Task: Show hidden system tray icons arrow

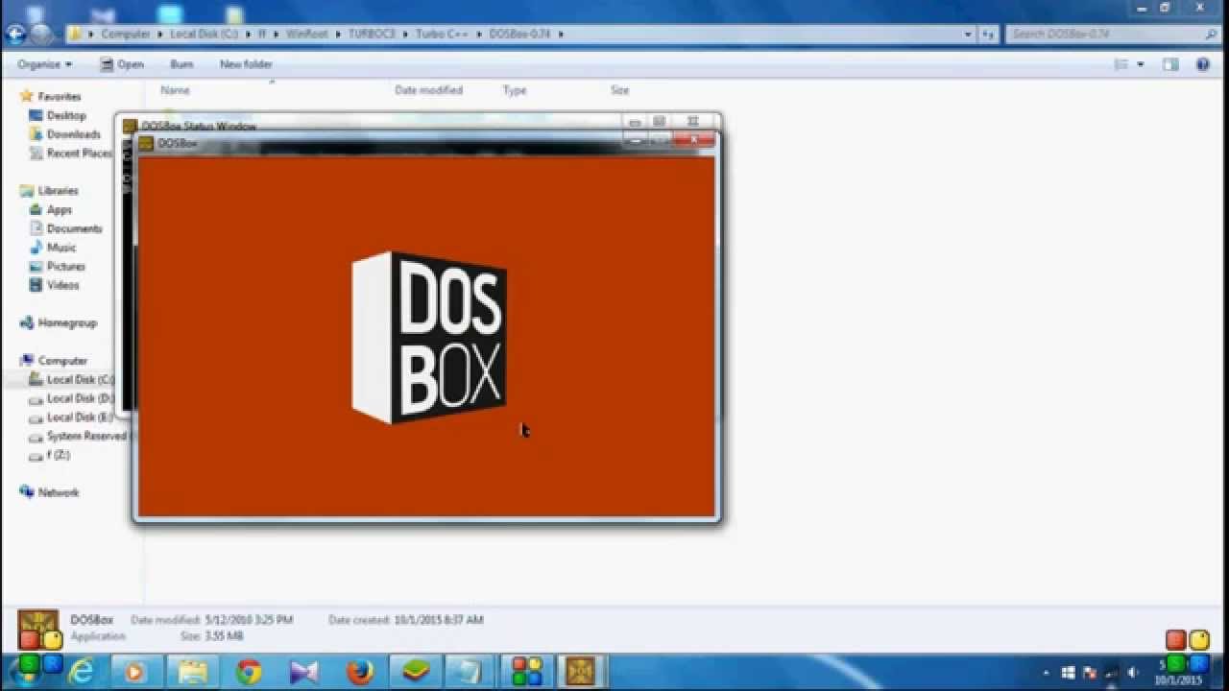Action: (1047, 673)
